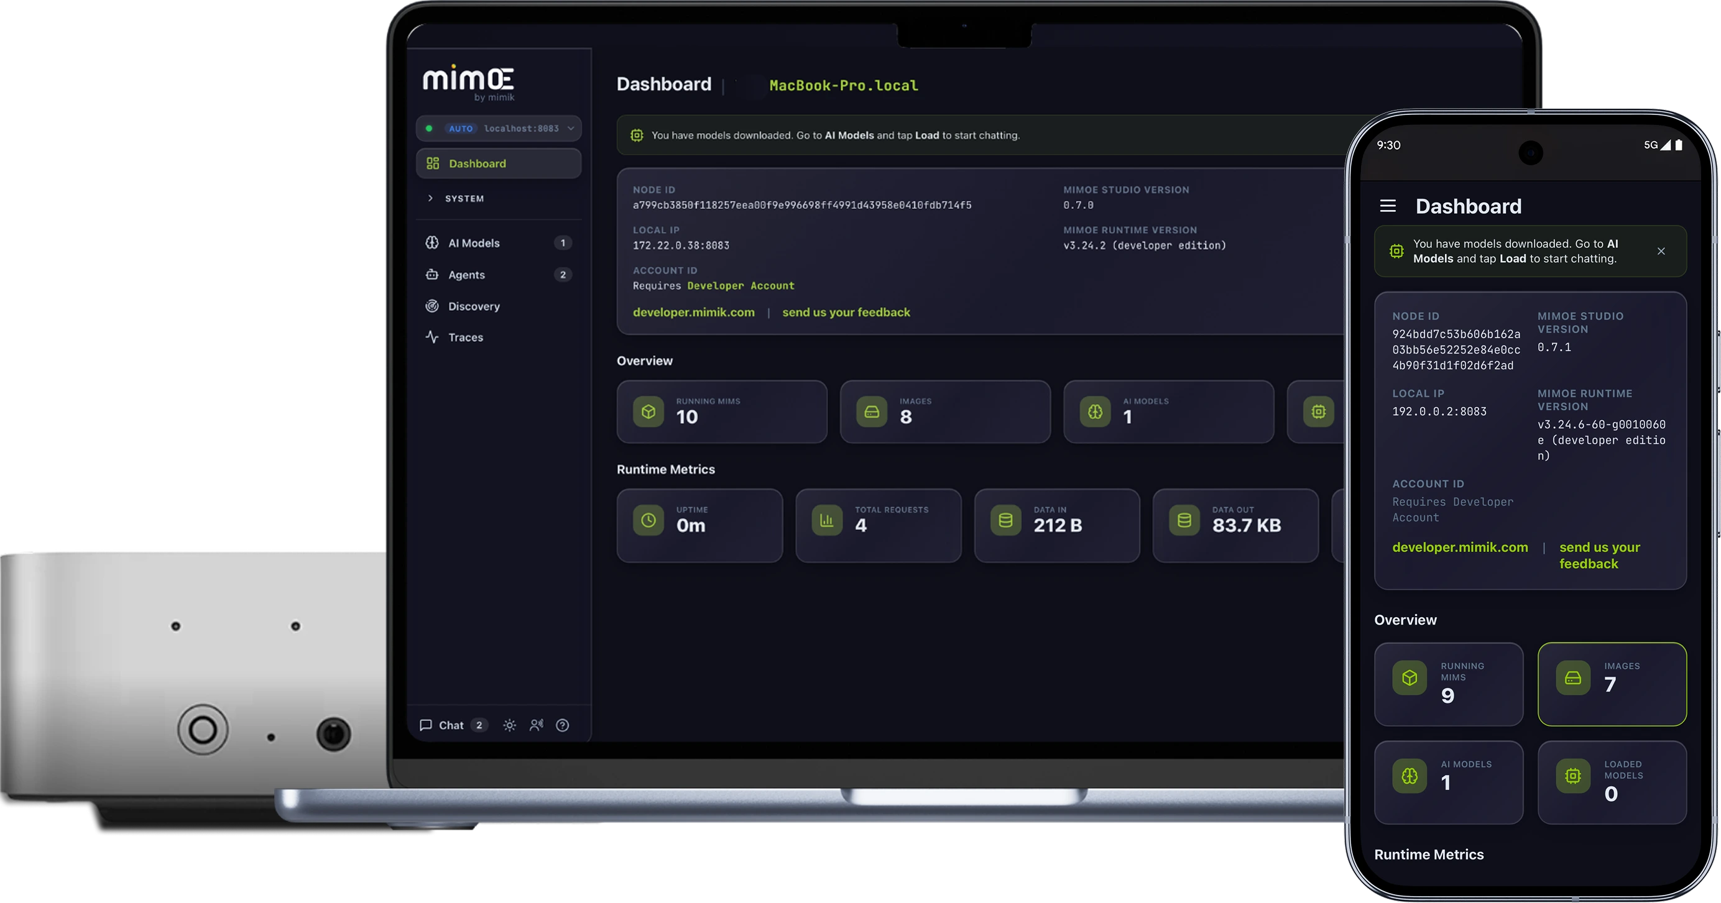
Task: Open the AI Models 1 card on phone
Action: pos(1449,782)
